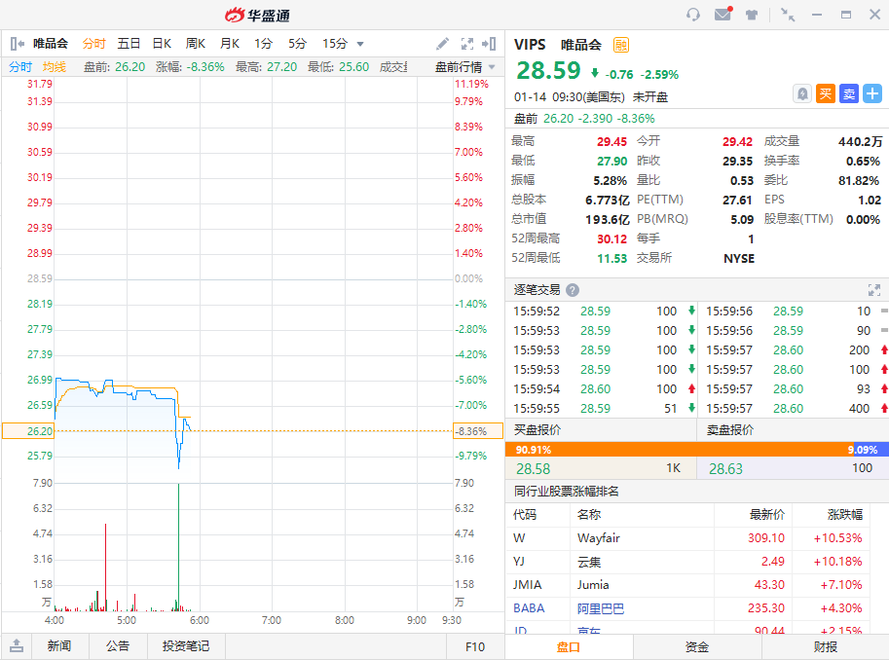Click the 唯品会 stock name in chart toolbar

pos(51,43)
